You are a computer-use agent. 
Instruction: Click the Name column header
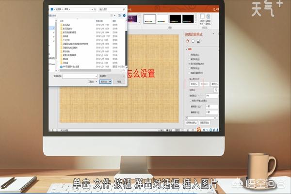coord(62,21)
